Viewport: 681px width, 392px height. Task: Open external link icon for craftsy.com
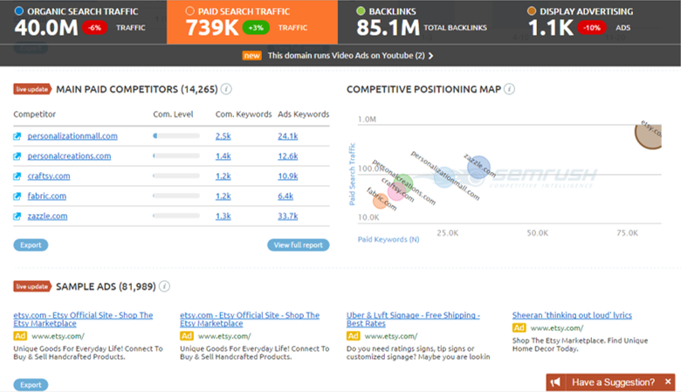(x=17, y=176)
